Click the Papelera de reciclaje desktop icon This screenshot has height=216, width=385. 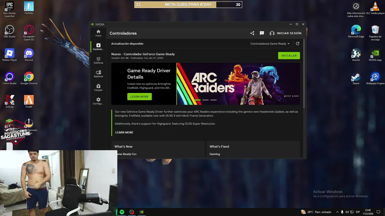375,33
